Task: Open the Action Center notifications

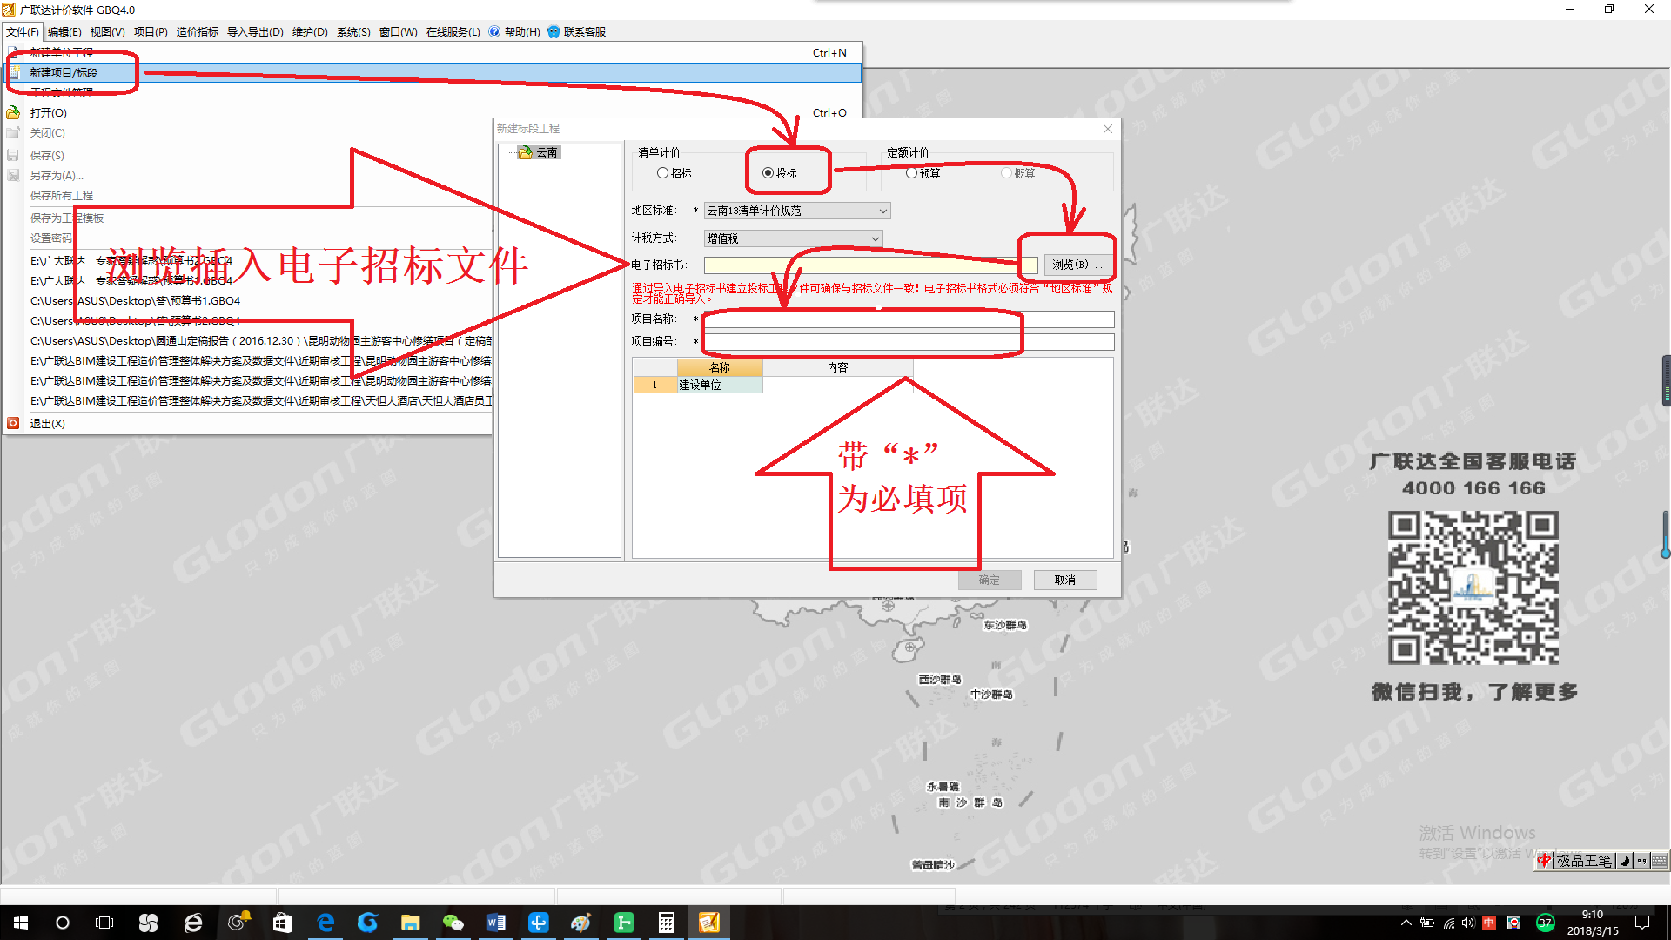Action: coord(1643,923)
